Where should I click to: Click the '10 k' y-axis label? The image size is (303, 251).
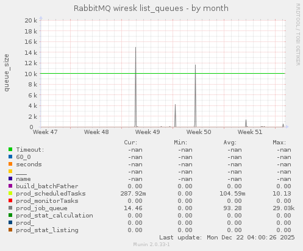pos(31,74)
